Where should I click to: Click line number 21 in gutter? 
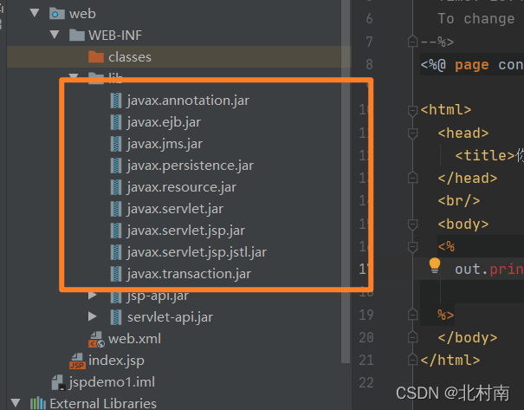[x=366, y=361]
